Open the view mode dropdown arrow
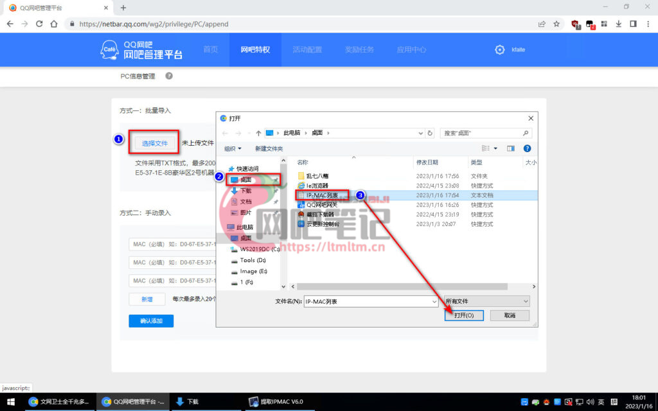658x411 pixels. tap(495, 148)
